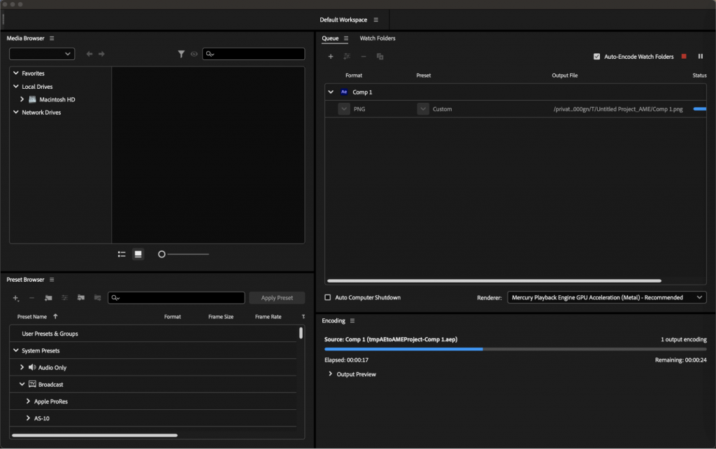
Task: Delete selected preset using minus icon
Action: pos(31,298)
